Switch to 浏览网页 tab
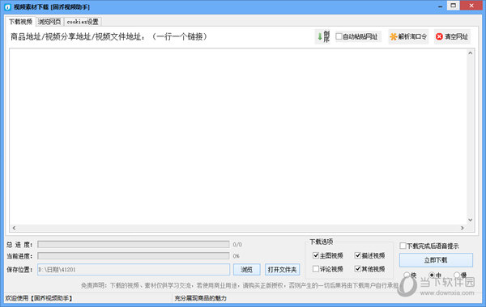This screenshot has width=486, height=307. click(x=49, y=22)
